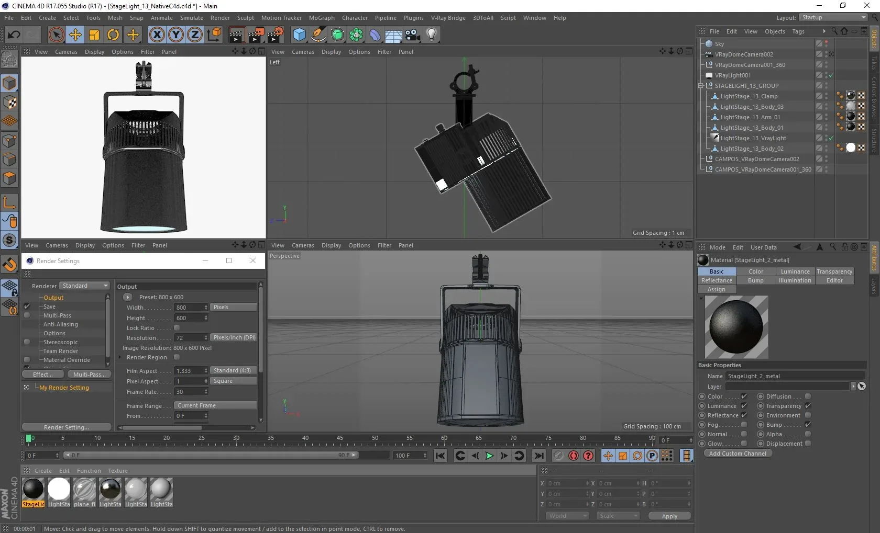Click the Render Setting... button
The image size is (880, 533).
[67, 427]
